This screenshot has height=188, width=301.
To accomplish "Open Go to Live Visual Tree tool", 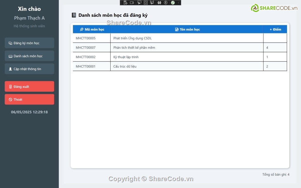I will click(125, 3).
